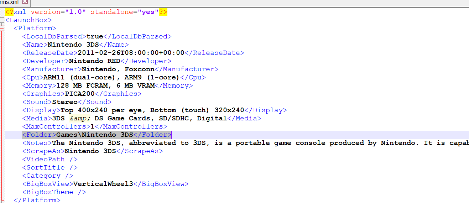The height and width of the screenshot is (203, 469).
Task: Click the closing Folder tag
Action: [152, 135]
